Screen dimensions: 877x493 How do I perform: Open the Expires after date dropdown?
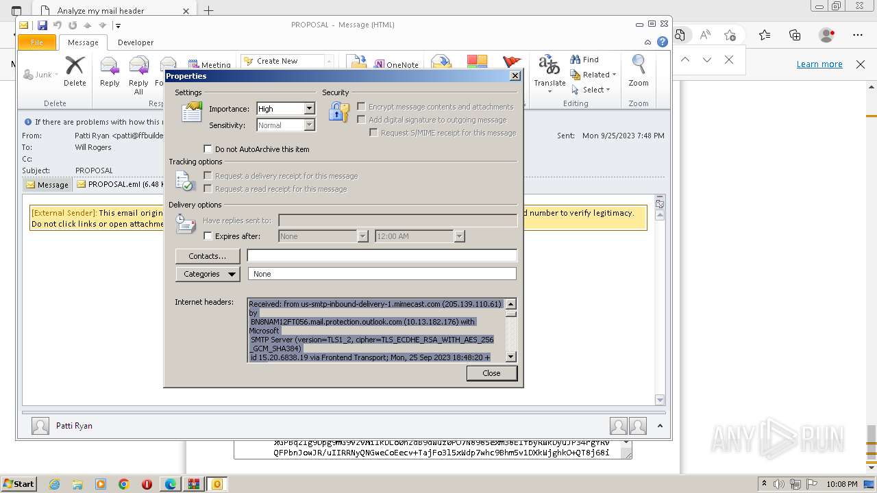(363, 236)
